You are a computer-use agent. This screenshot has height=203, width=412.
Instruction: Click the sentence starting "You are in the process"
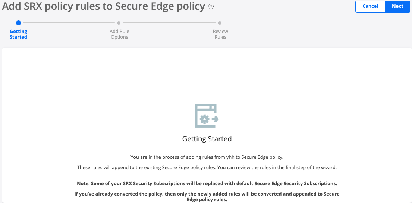coord(207,157)
